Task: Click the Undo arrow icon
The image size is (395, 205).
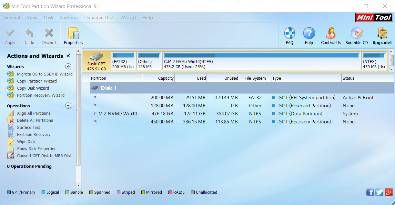Action: (29, 33)
